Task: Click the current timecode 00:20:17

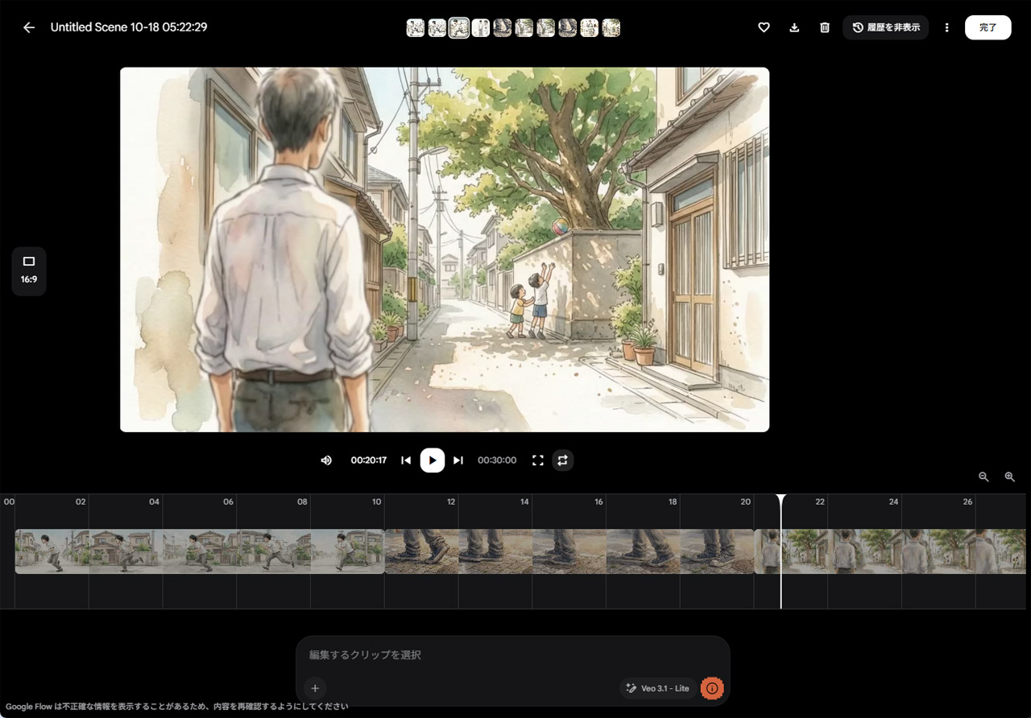Action: tap(369, 460)
